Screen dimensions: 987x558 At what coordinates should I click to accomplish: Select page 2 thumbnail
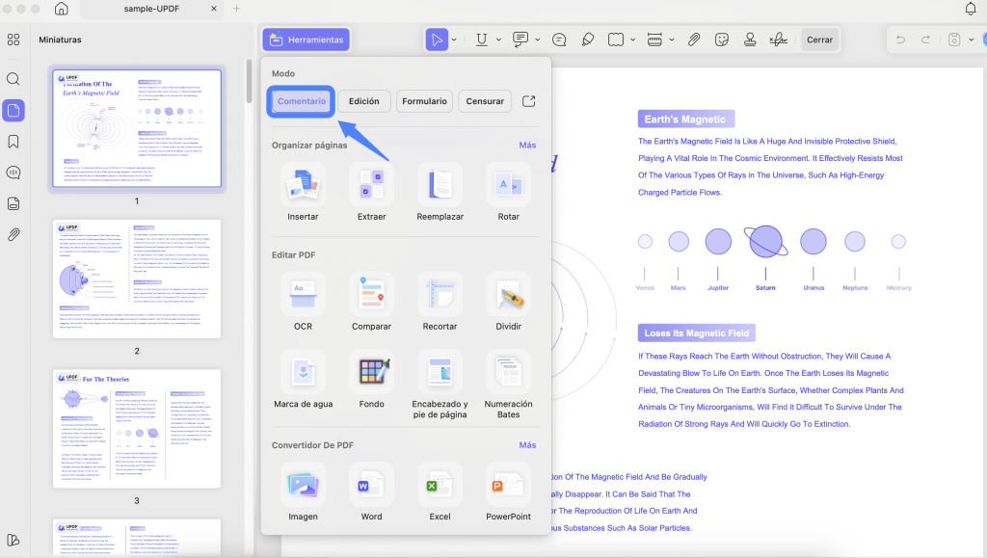pyautogui.click(x=137, y=279)
